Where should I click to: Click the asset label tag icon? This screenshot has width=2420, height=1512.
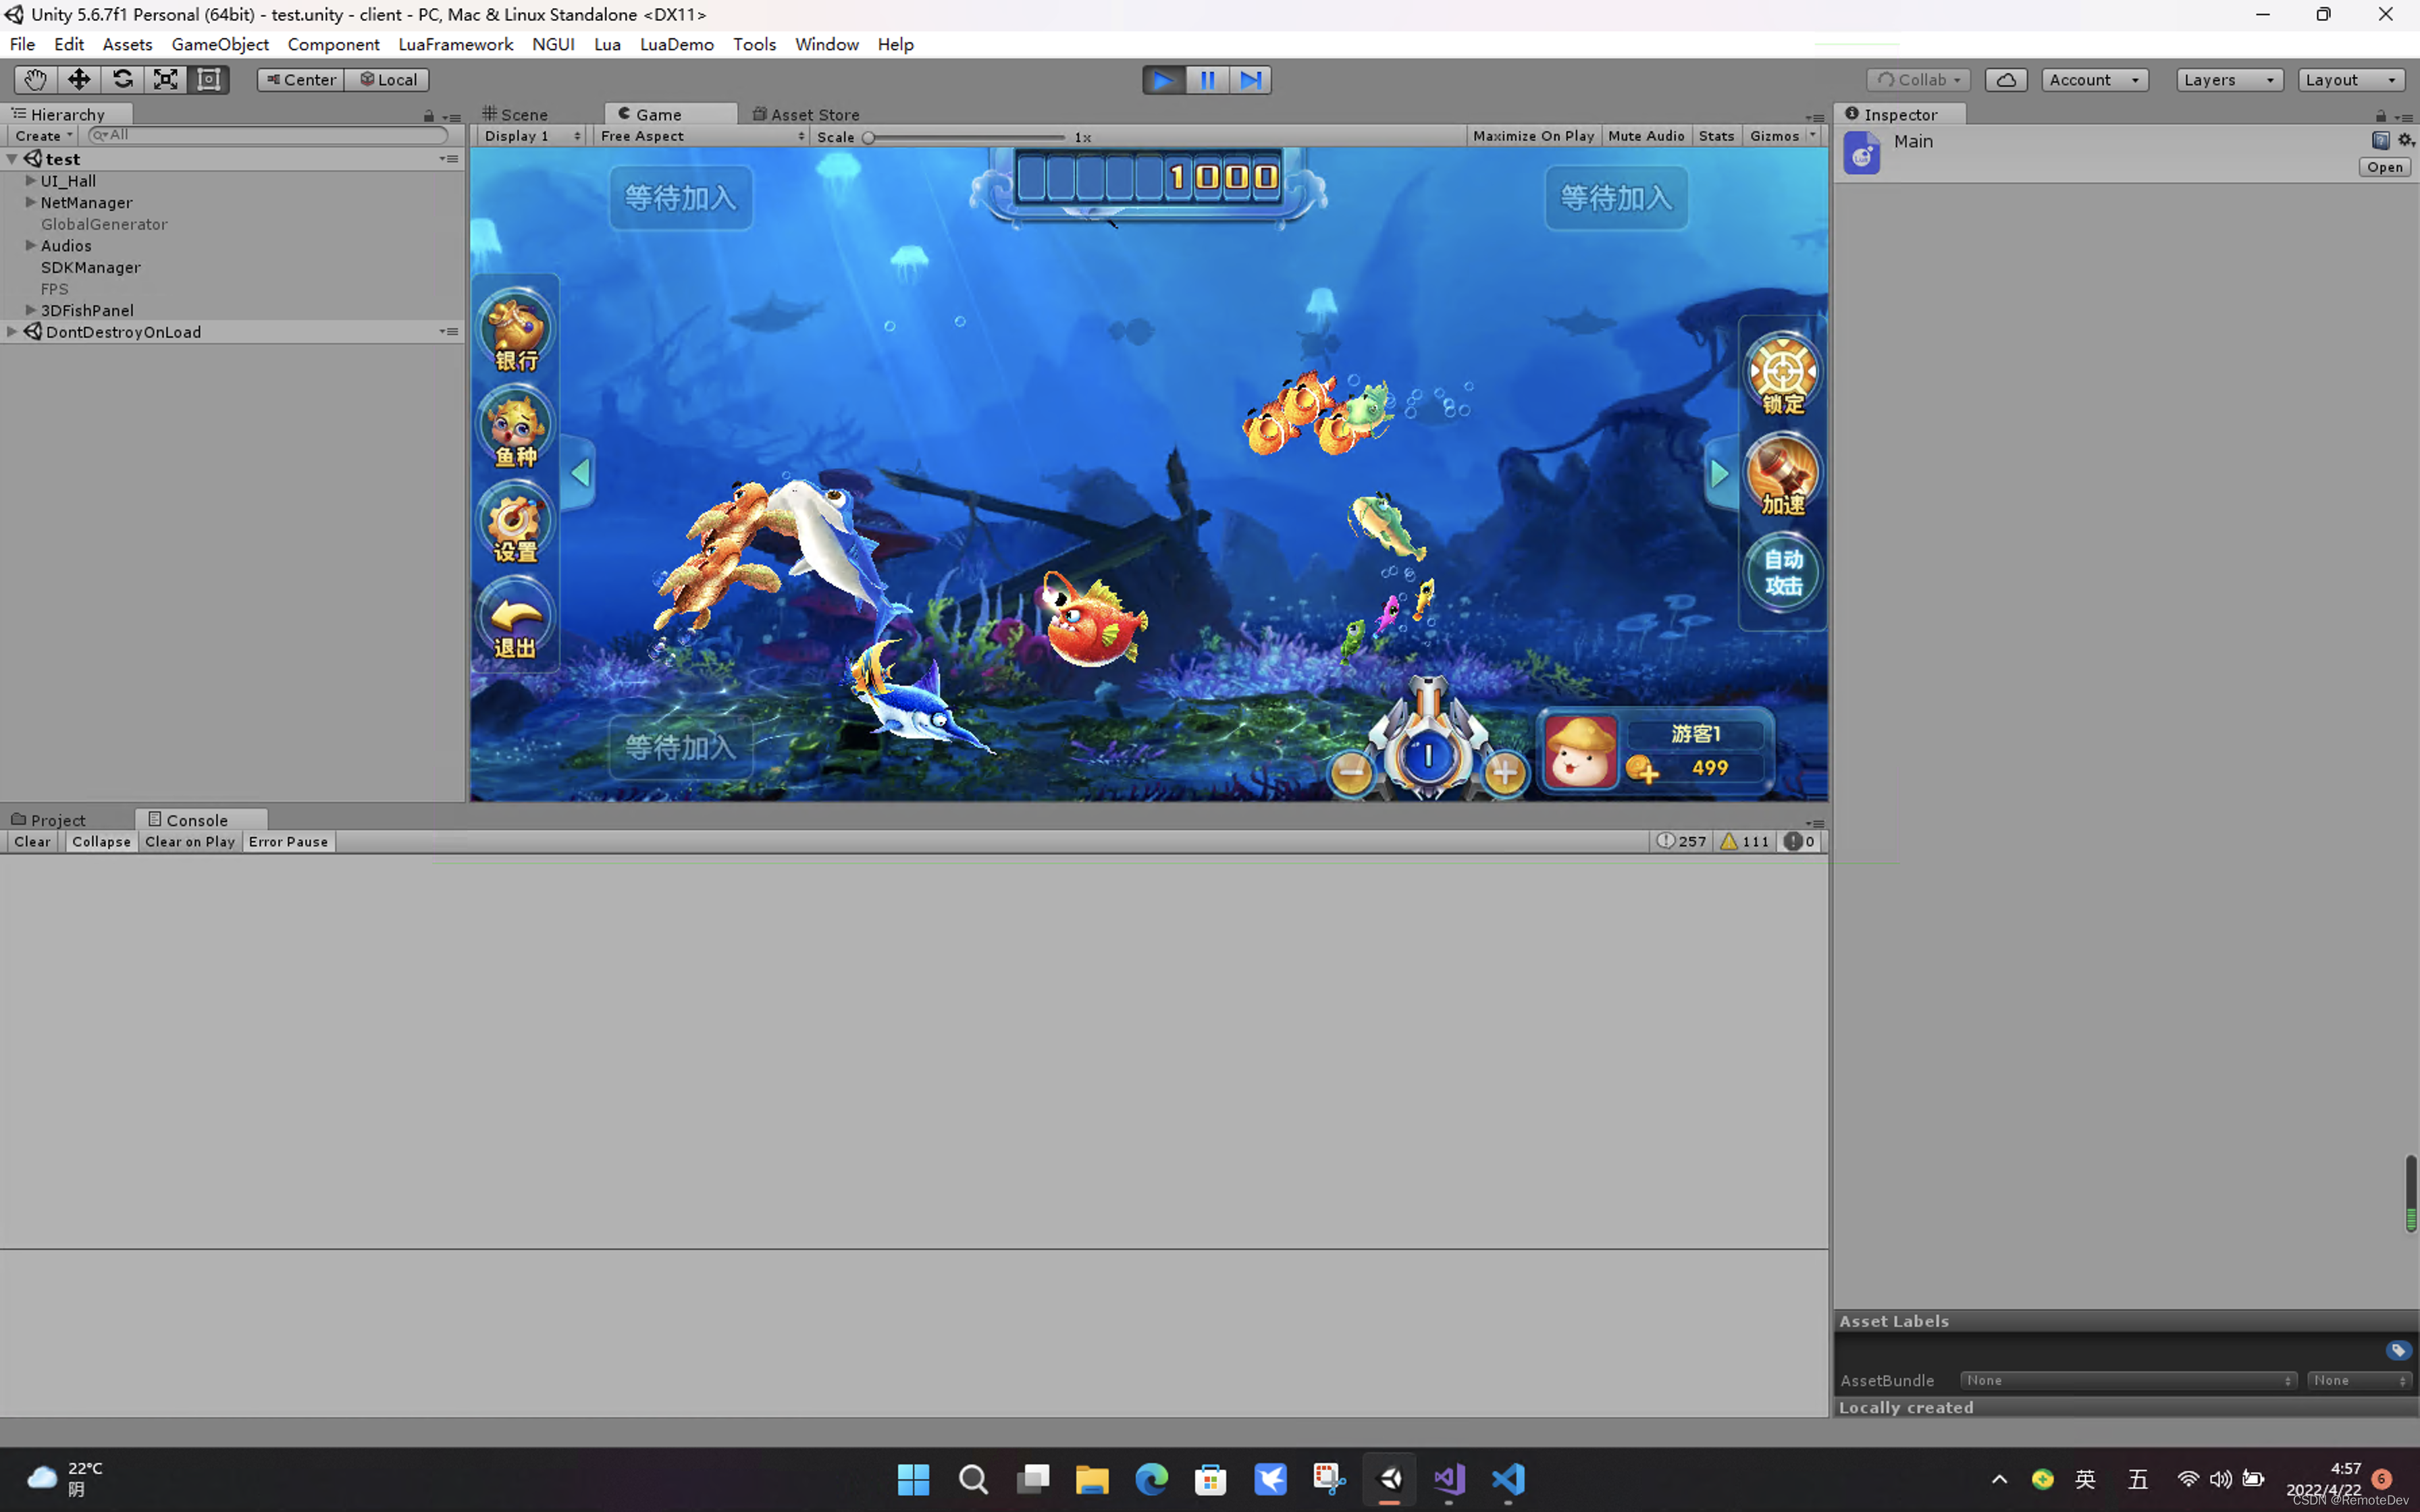coord(2398,1350)
